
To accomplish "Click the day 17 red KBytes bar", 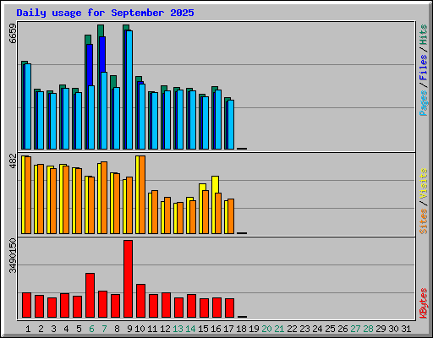I will click(x=229, y=308).
